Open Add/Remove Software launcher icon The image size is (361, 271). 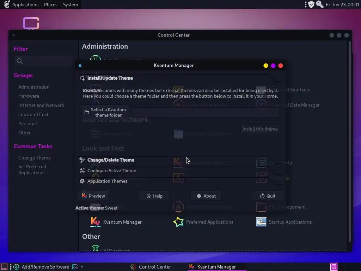(16, 267)
